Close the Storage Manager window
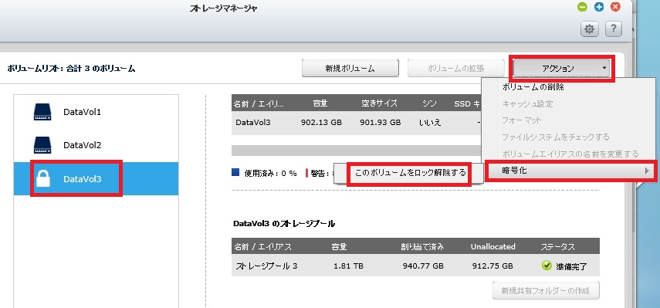Viewport: 660px width, 308px height. point(615,7)
